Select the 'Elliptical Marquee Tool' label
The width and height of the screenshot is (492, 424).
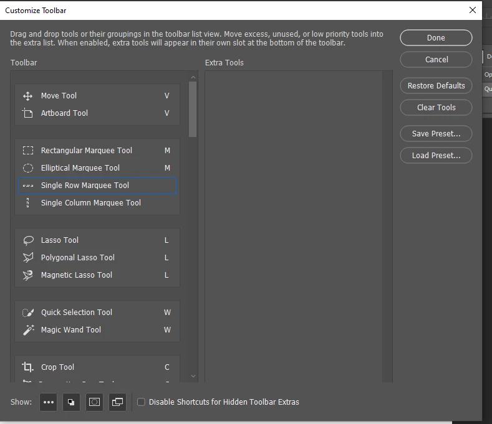click(80, 168)
